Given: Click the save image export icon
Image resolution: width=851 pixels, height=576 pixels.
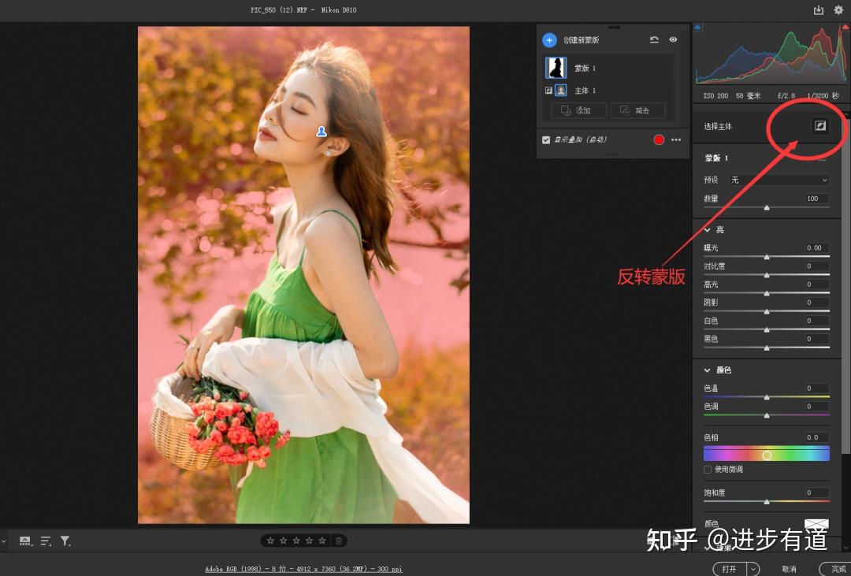Looking at the screenshot, I should tap(819, 9).
